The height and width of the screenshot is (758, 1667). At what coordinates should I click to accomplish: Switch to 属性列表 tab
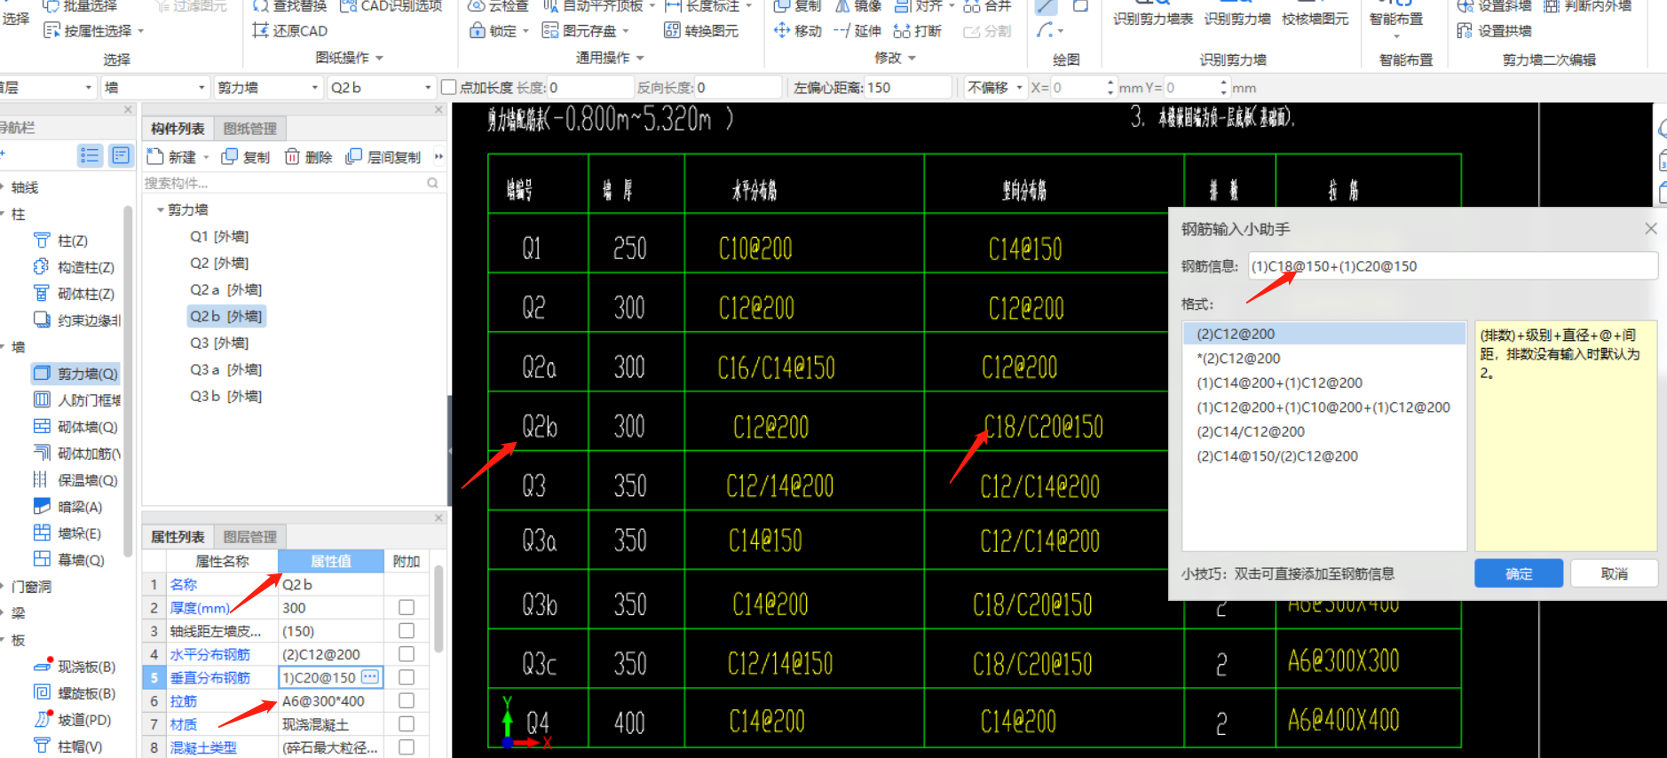tap(178, 537)
